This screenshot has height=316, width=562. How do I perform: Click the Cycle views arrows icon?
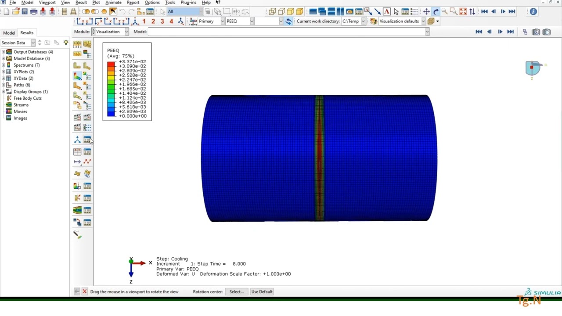coord(472,11)
